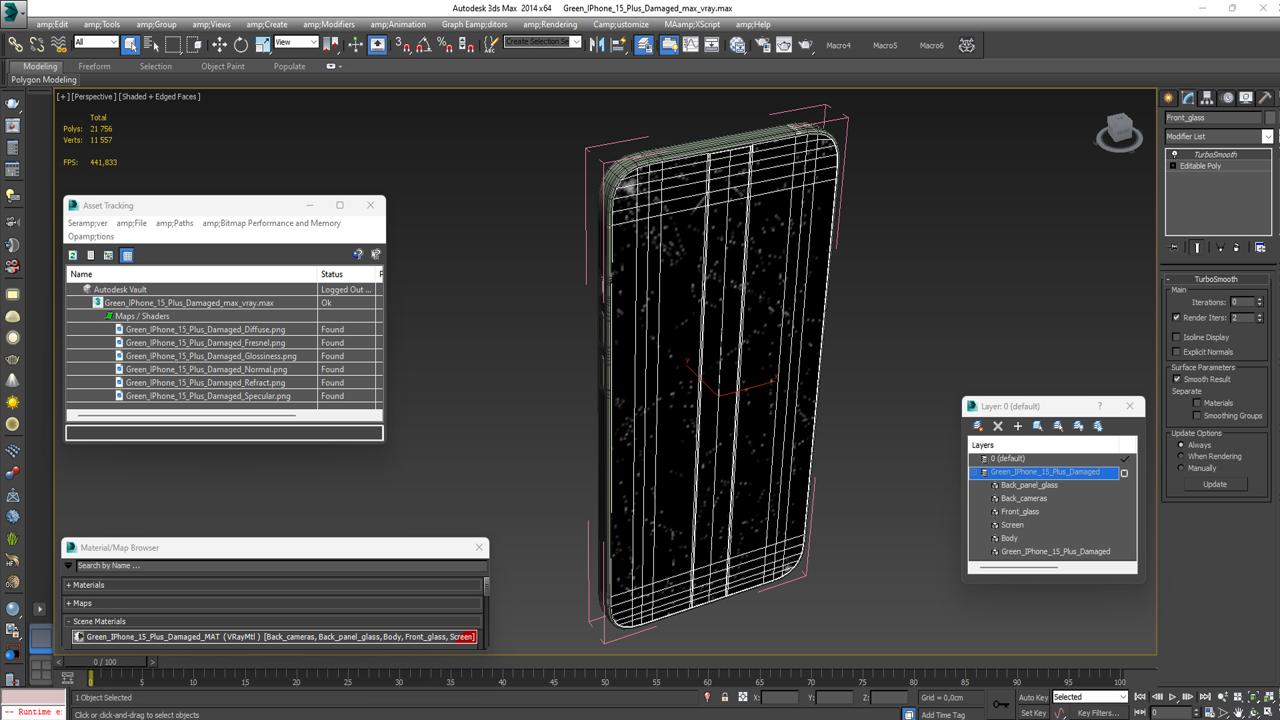Viewport: 1280px width, 720px height.
Task: Select the Screen object in Layers list
Action: tap(1012, 525)
